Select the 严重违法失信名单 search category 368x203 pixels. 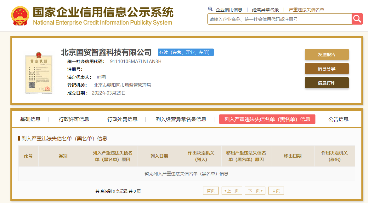306,10
